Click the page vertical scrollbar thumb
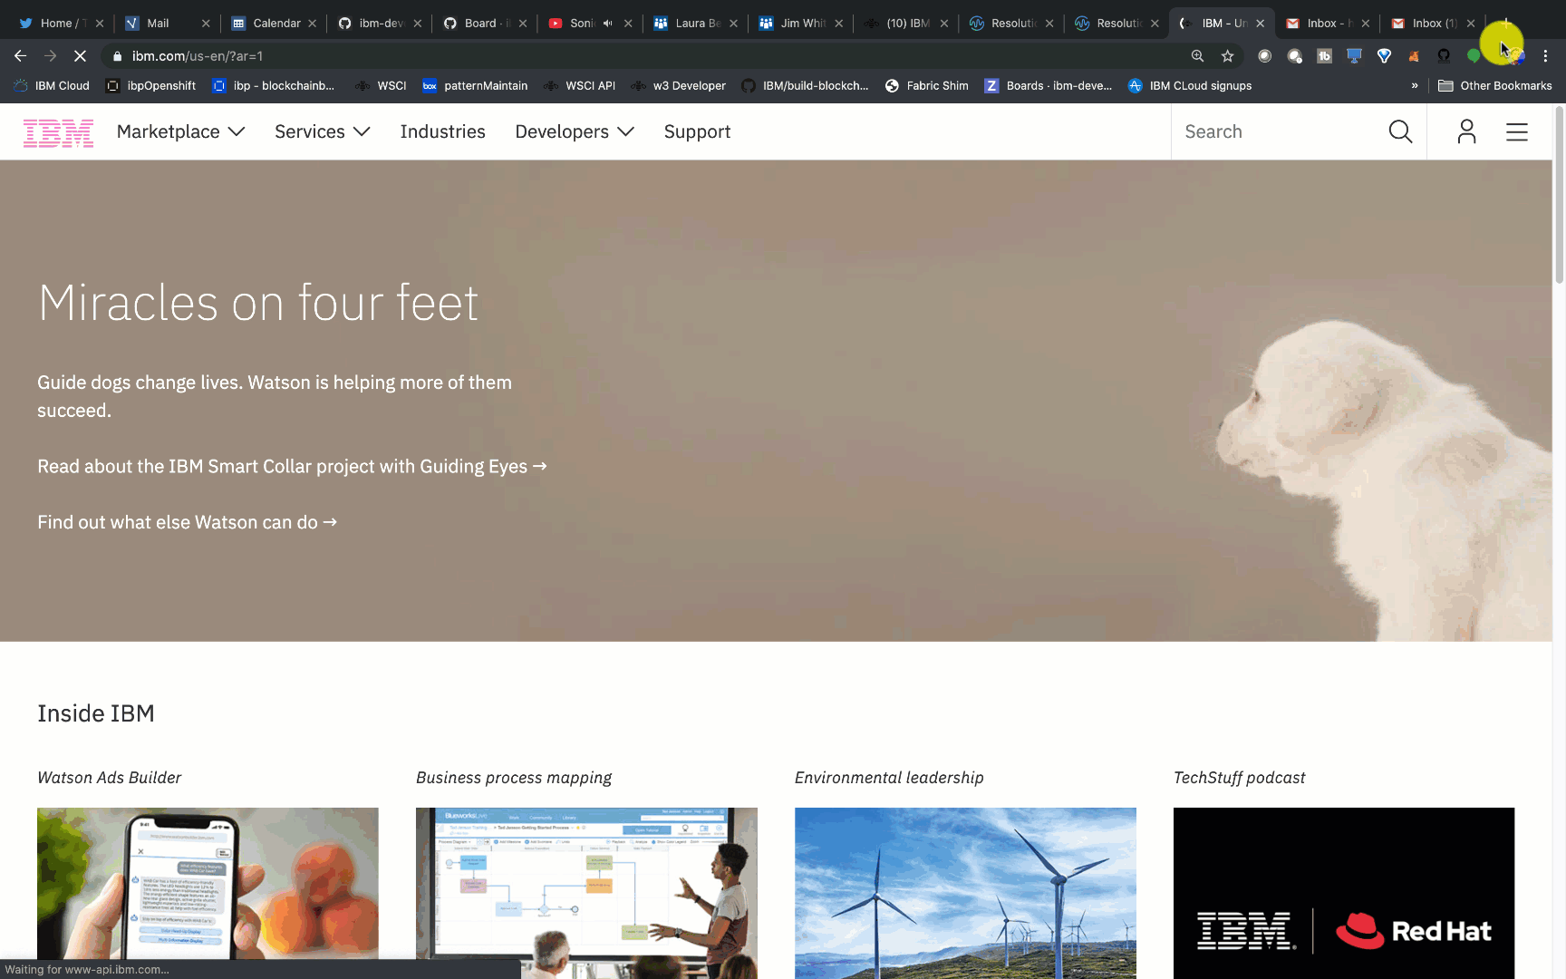 1560,195
